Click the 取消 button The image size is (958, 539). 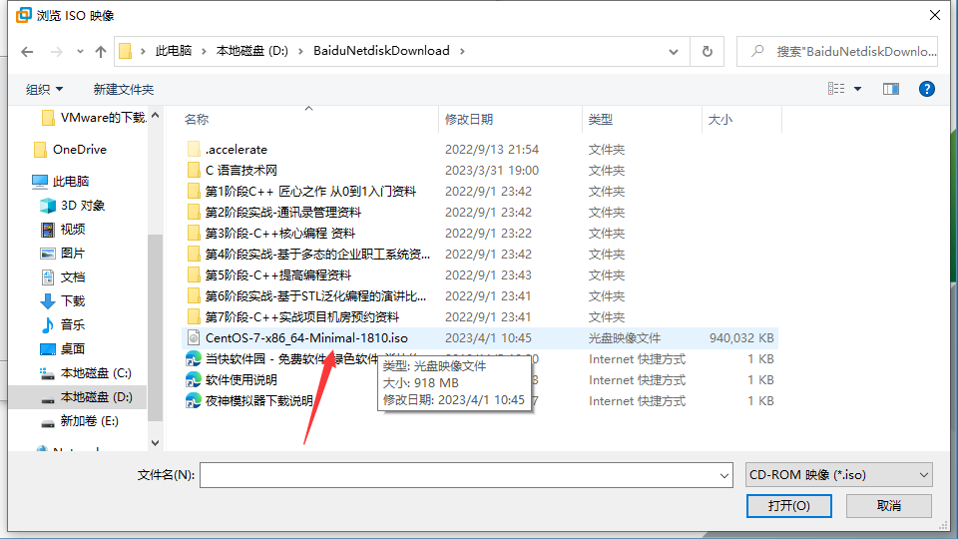(889, 505)
